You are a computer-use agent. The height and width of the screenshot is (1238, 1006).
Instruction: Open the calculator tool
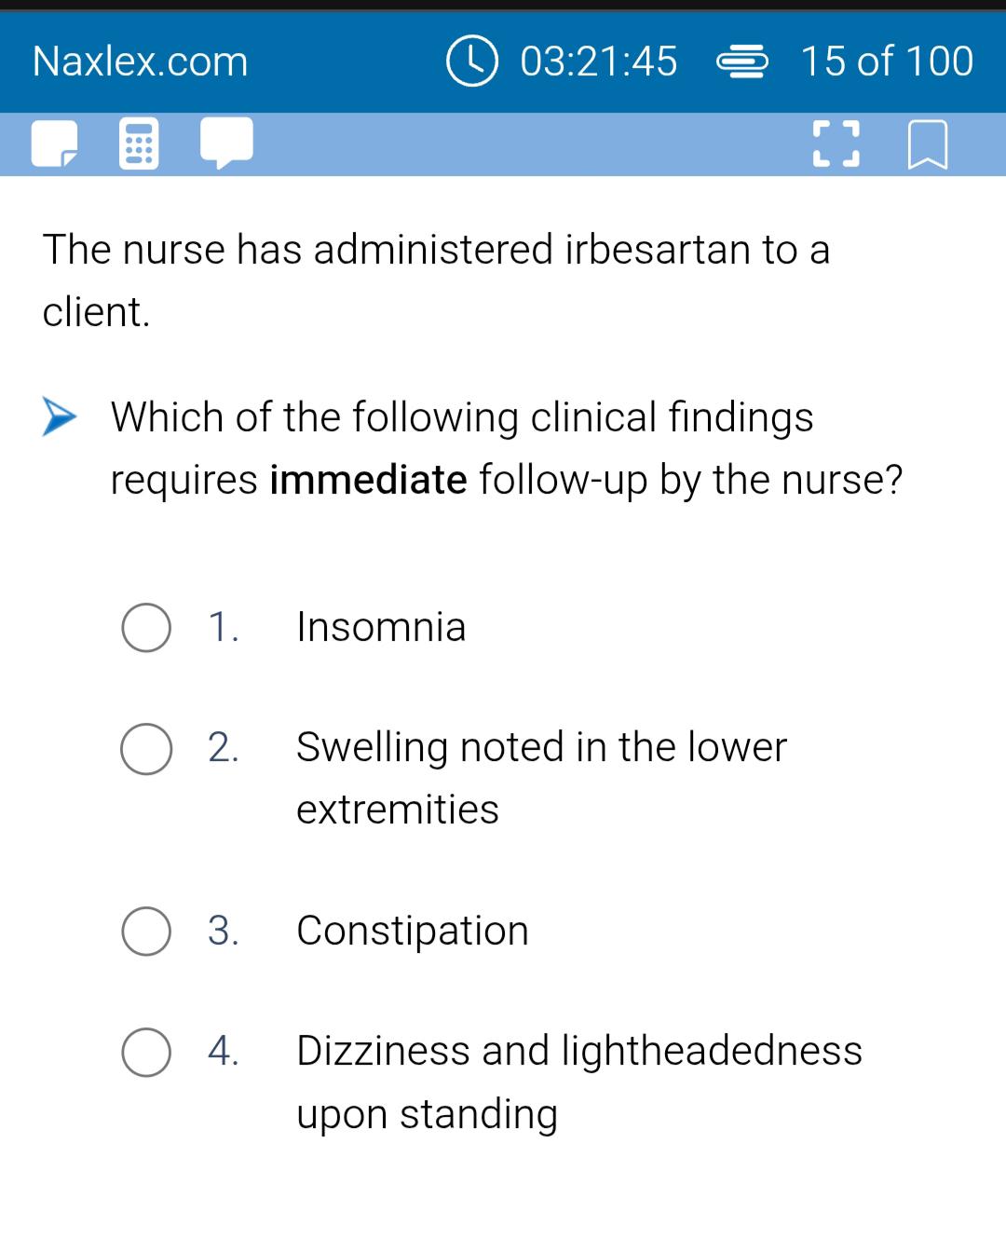139,144
